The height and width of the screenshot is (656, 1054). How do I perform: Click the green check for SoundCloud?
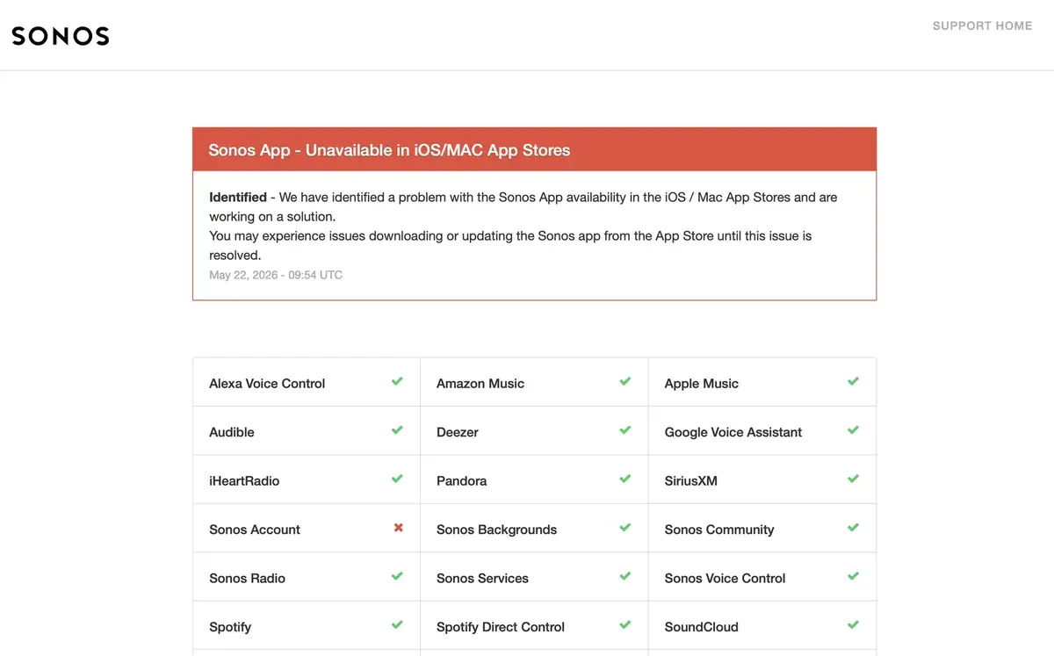[853, 625]
